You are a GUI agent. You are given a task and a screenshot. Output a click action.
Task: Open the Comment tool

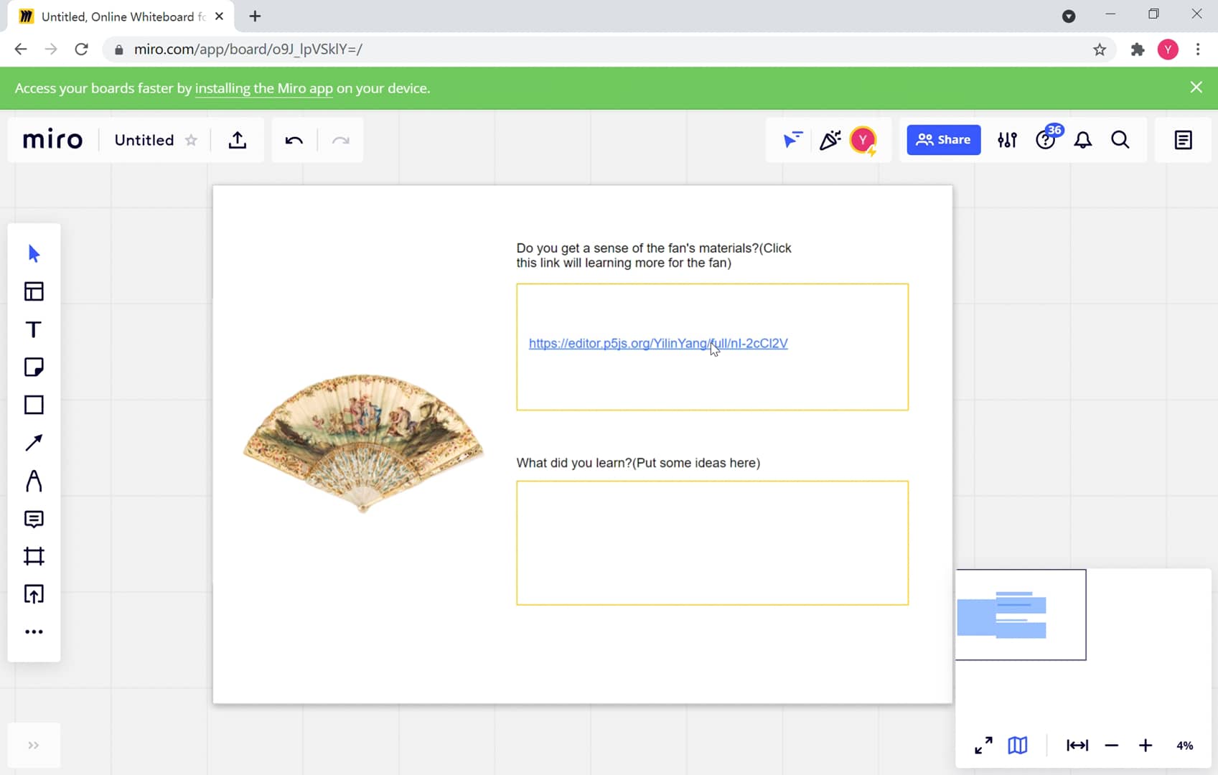34,520
